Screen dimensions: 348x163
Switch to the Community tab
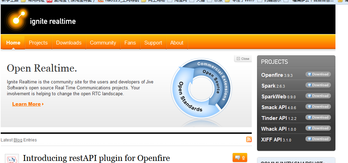click(x=103, y=43)
